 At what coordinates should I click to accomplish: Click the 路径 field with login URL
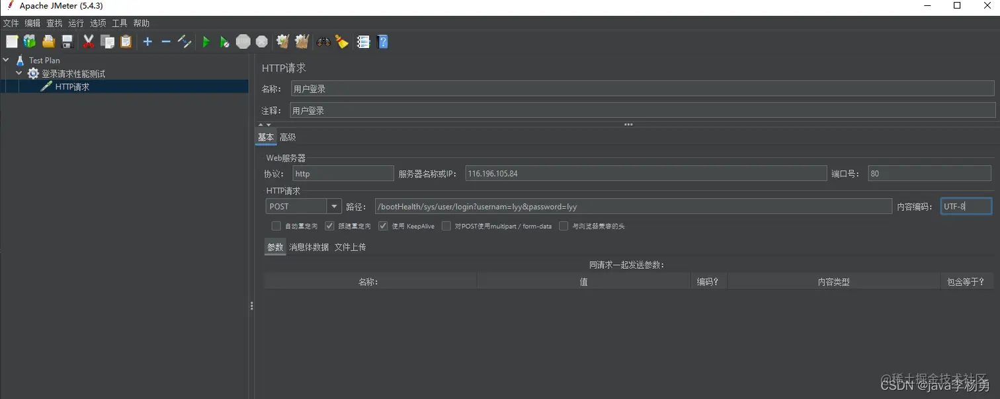coord(634,207)
